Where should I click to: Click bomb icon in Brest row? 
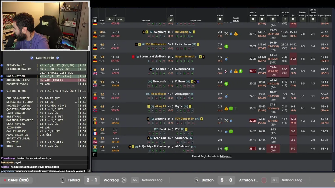coord(226,131)
